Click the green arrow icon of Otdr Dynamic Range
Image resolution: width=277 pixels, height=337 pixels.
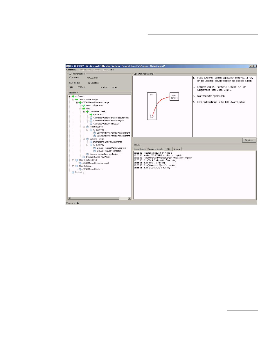pyautogui.click(x=77, y=100)
